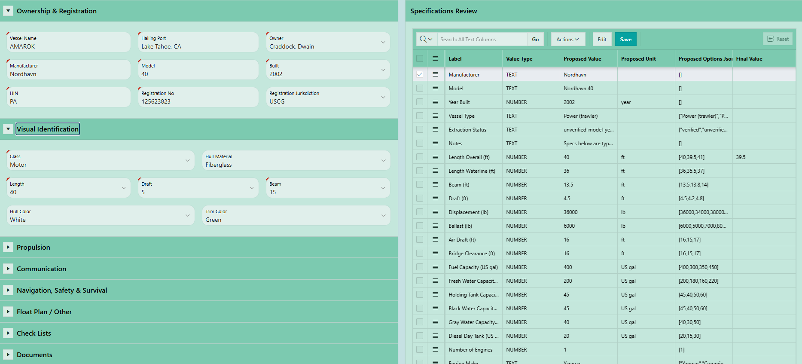Collapse the Ownership & Registration section
This screenshot has height=364, width=802.
tap(8, 11)
